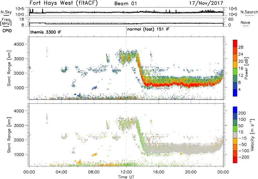The height and width of the screenshot is (179, 258).
Task: Click the 'Power [dB]' colorbar title
Action: (x=246, y=68)
